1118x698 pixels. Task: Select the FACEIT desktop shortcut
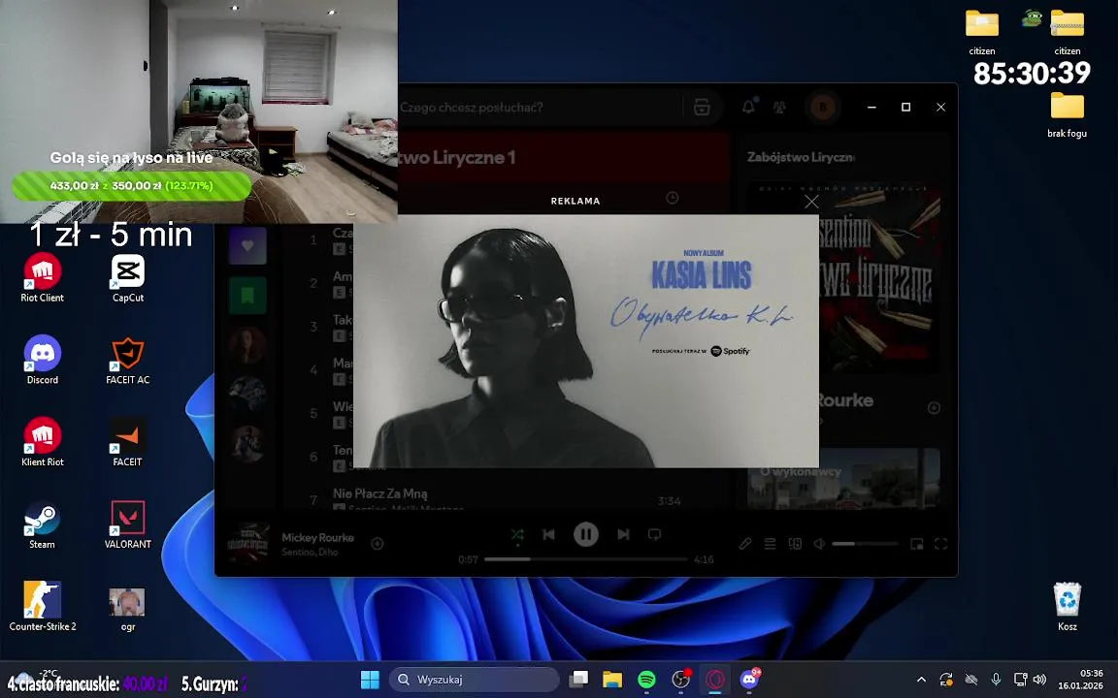tap(128, 442)
